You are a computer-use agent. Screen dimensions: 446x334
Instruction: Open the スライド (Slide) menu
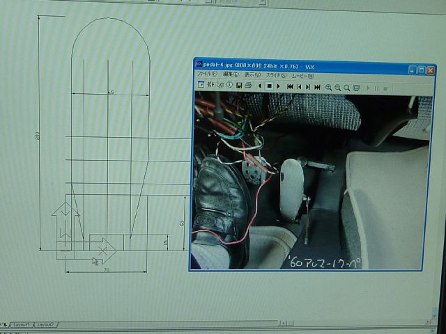pyautogui.click(x=275, y=74)
